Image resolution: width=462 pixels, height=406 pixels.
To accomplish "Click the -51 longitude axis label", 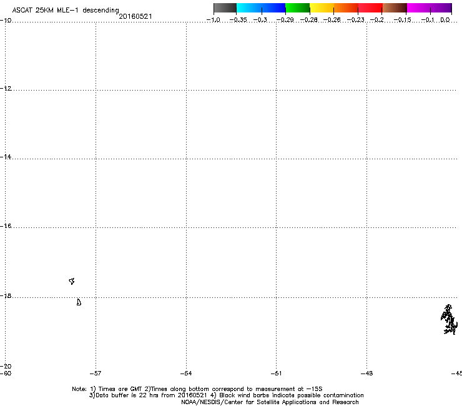I will [276, 374].
